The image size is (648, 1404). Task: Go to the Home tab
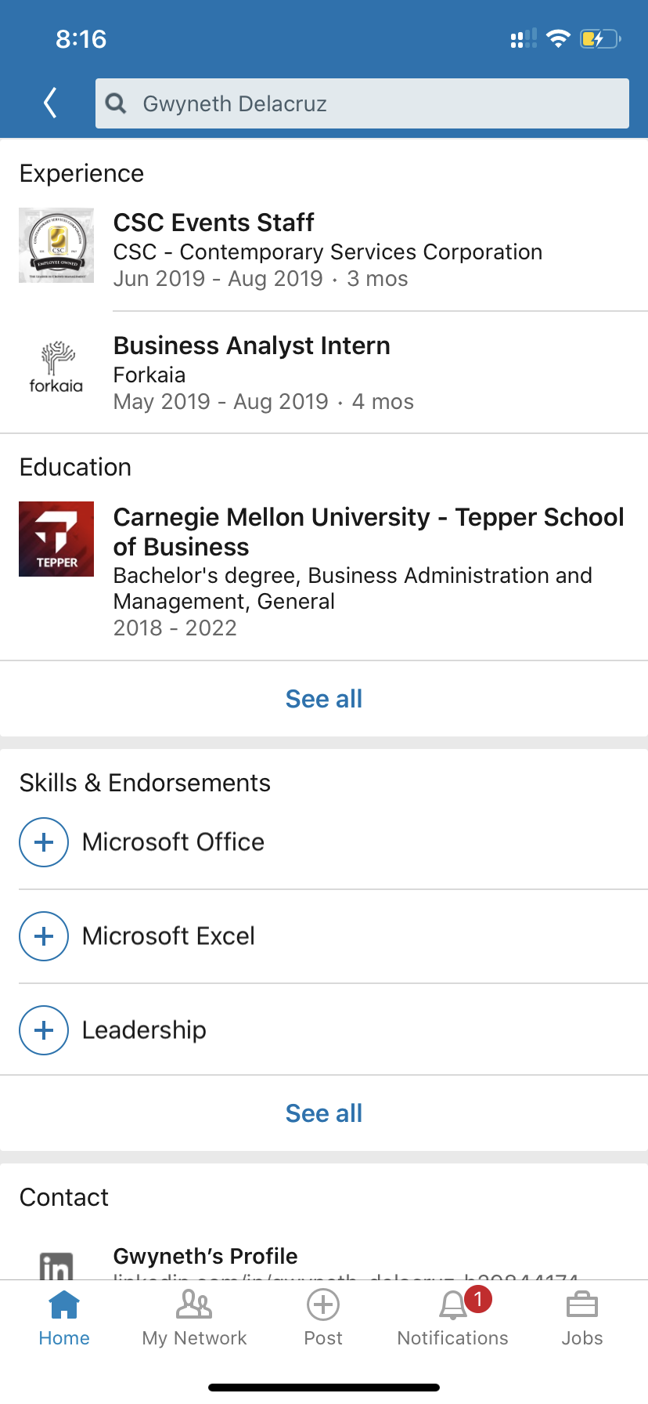coord(64,1318)
